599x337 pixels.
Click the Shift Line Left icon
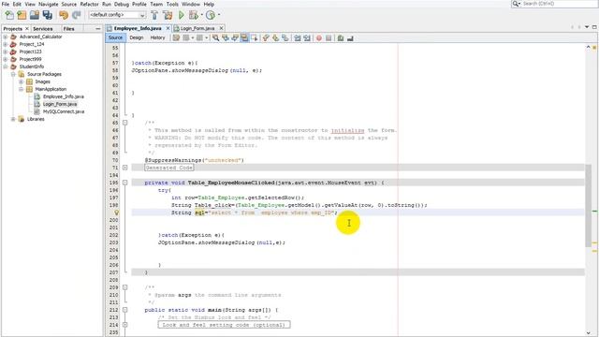click(298, 37)
